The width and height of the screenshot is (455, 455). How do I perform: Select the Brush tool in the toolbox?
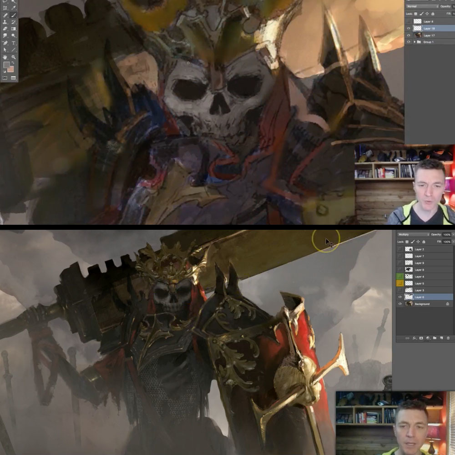click(13, 15)
